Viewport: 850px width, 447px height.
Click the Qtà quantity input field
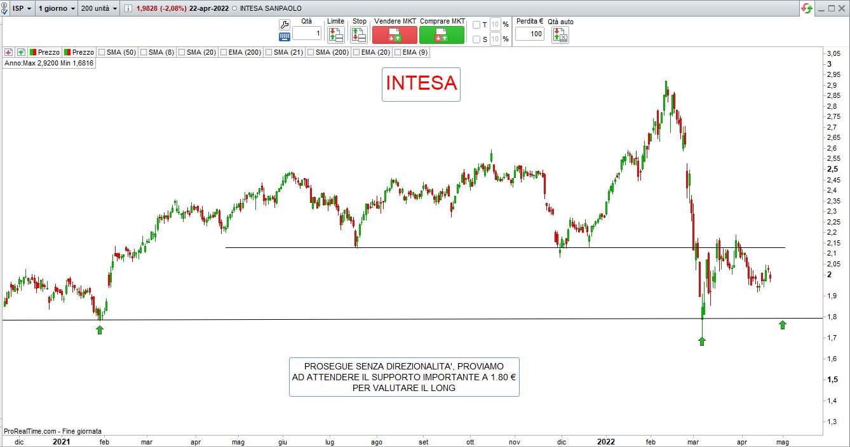307,33
